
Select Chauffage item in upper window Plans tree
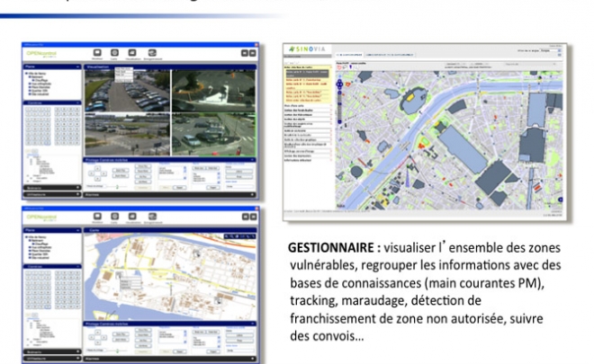40,80
